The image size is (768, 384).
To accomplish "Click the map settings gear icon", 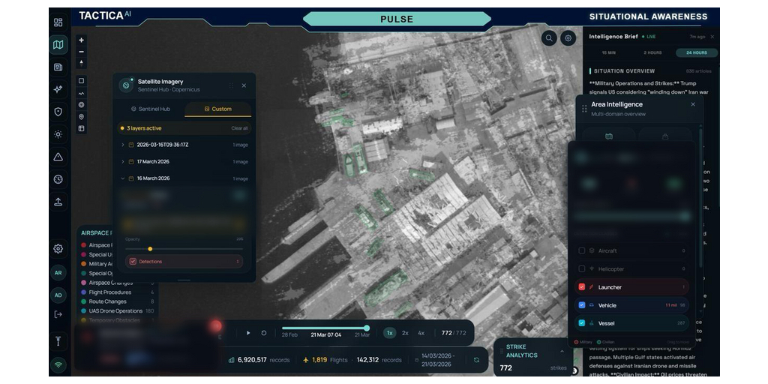I will pos(568,37).
